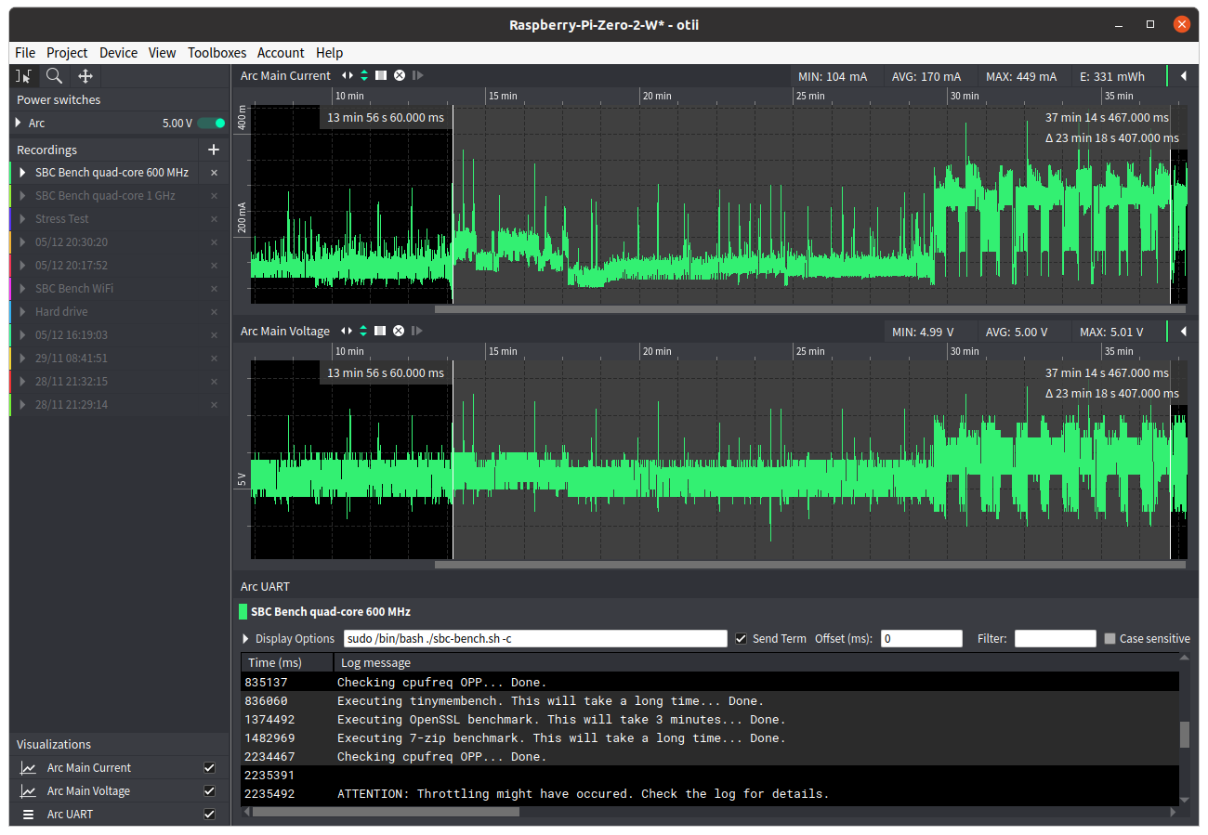This screenshot has width=1208, height=835.
Task: Open the File menu
Action: point(25,53)
